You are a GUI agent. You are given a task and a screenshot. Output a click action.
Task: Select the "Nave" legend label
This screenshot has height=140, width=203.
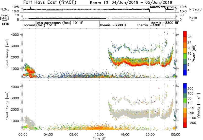point(193,18)
